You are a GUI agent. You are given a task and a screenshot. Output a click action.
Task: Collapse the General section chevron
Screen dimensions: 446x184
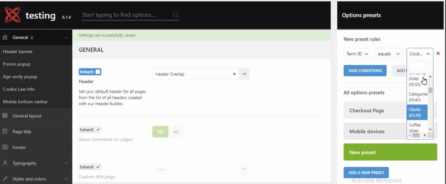click(x=66, y=37)
